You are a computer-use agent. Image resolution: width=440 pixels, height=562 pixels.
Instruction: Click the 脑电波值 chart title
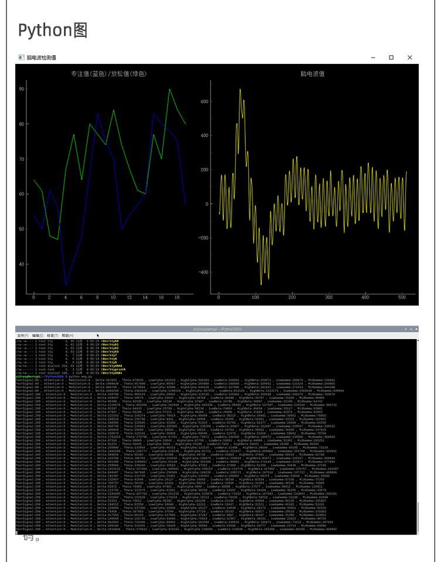click(312, 74)
